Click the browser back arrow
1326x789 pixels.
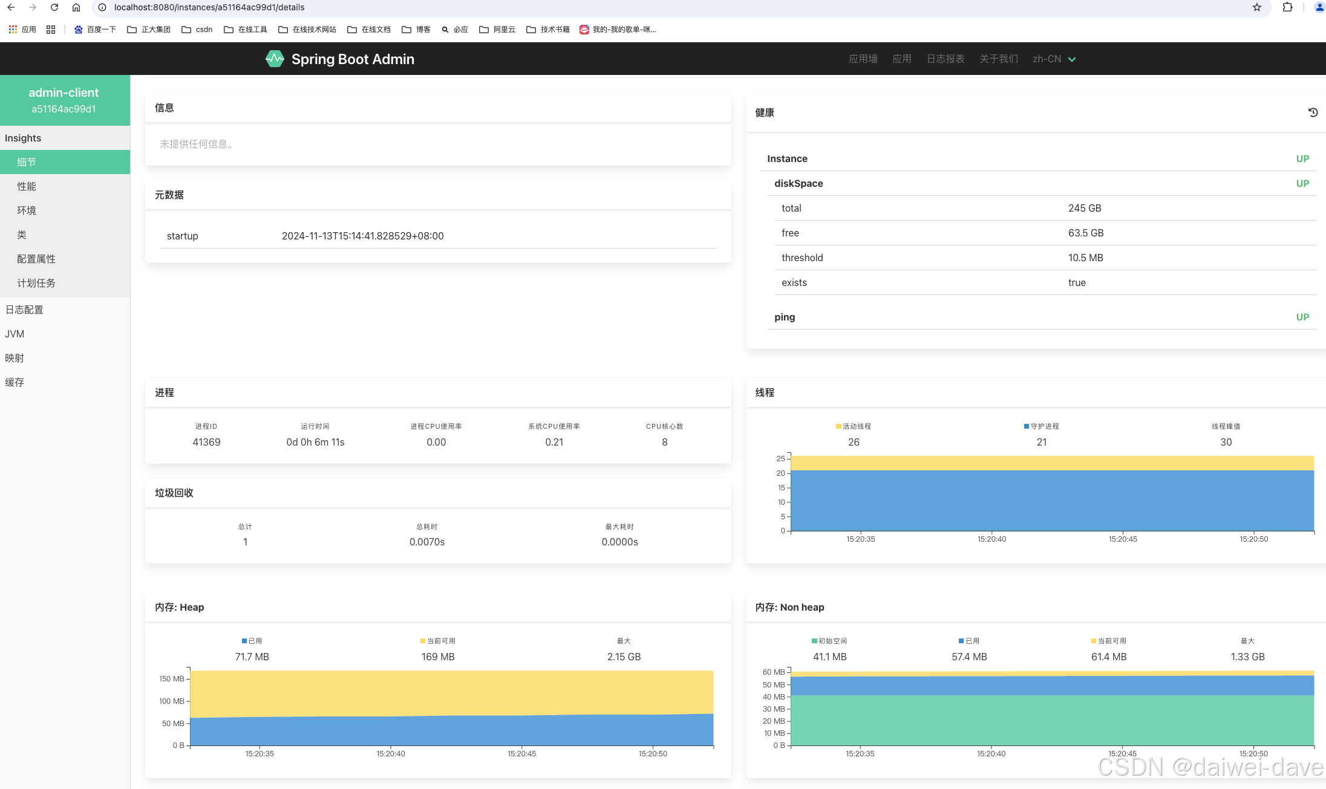[11, 7]
